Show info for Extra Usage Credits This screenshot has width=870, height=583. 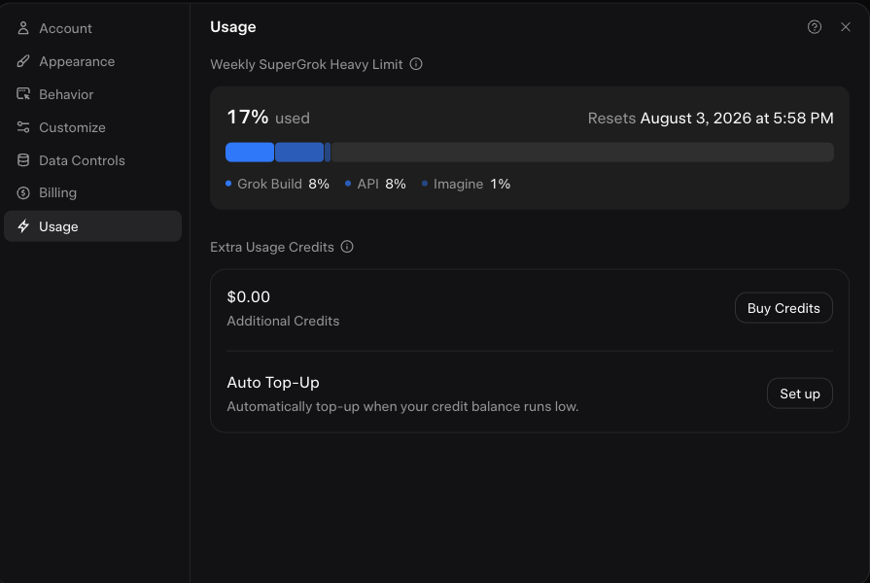[347, 247]
